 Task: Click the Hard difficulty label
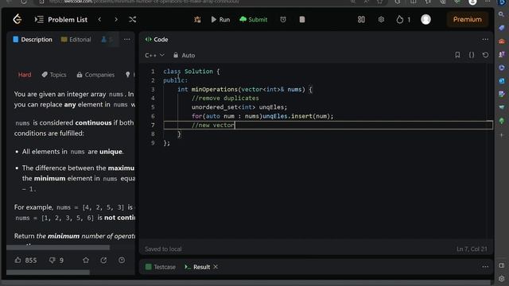pos(25,75)
